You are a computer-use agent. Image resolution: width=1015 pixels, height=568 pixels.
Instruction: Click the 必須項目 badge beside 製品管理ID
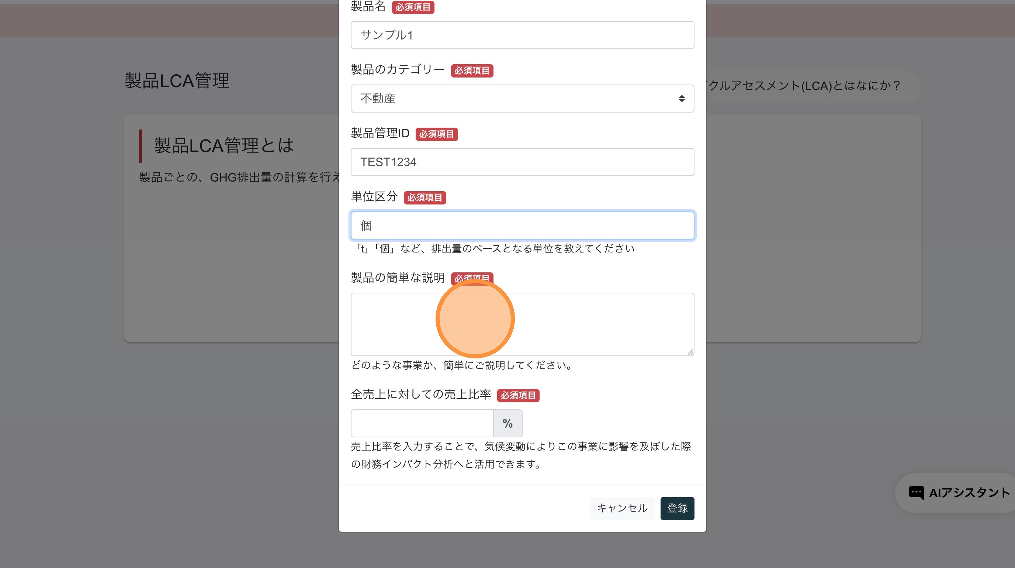click(437, 134)
